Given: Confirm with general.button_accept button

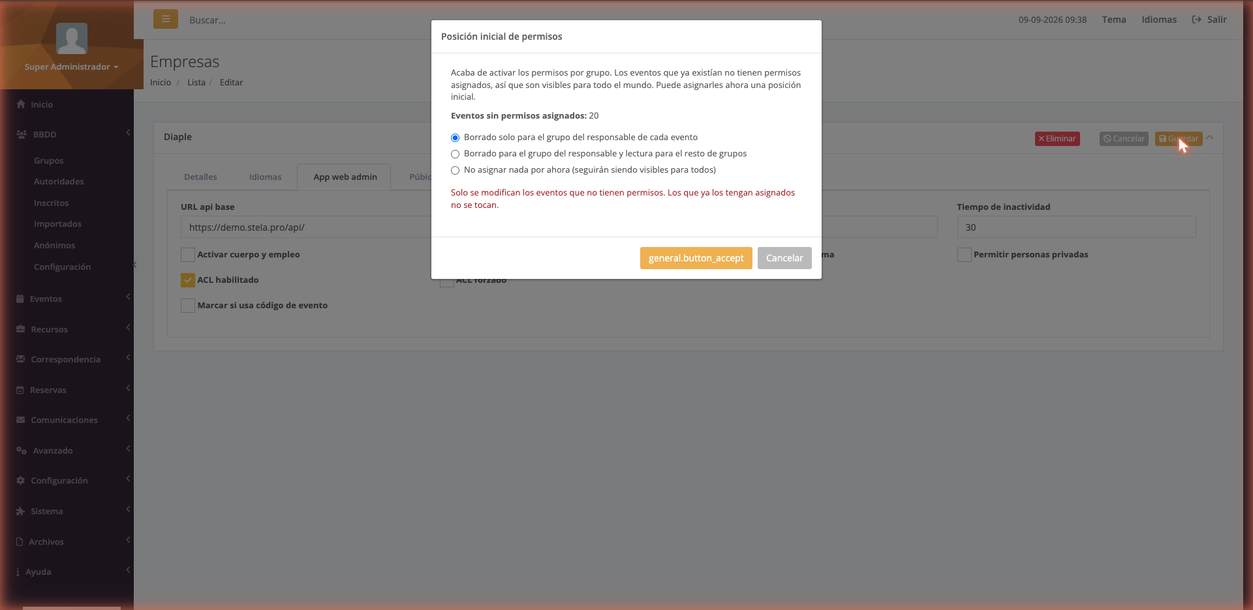Looking at the screenshot, I should point(696,258).
